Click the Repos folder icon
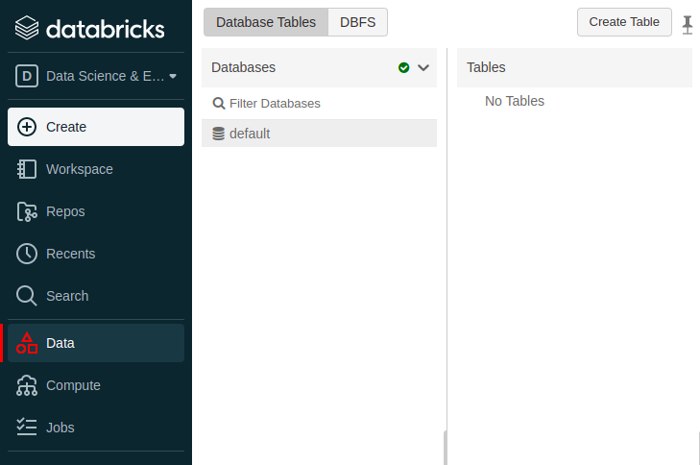Screen dimensions: 700x465 27,211
